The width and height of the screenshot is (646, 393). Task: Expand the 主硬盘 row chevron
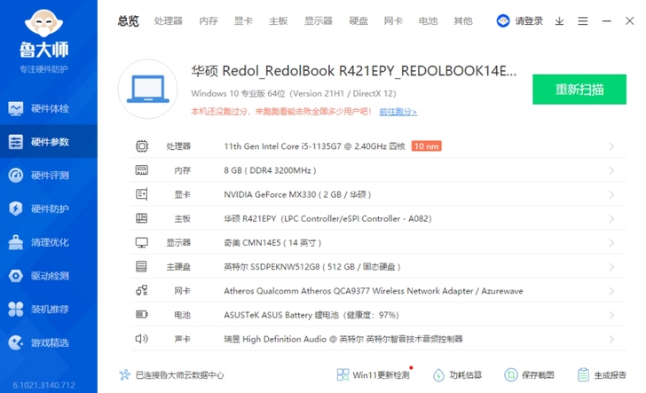(x=611, y=267)
